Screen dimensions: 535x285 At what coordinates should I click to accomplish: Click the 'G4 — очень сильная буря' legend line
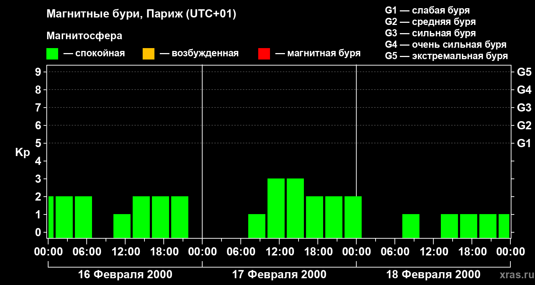pyautogui.click(x=446, y=45)
